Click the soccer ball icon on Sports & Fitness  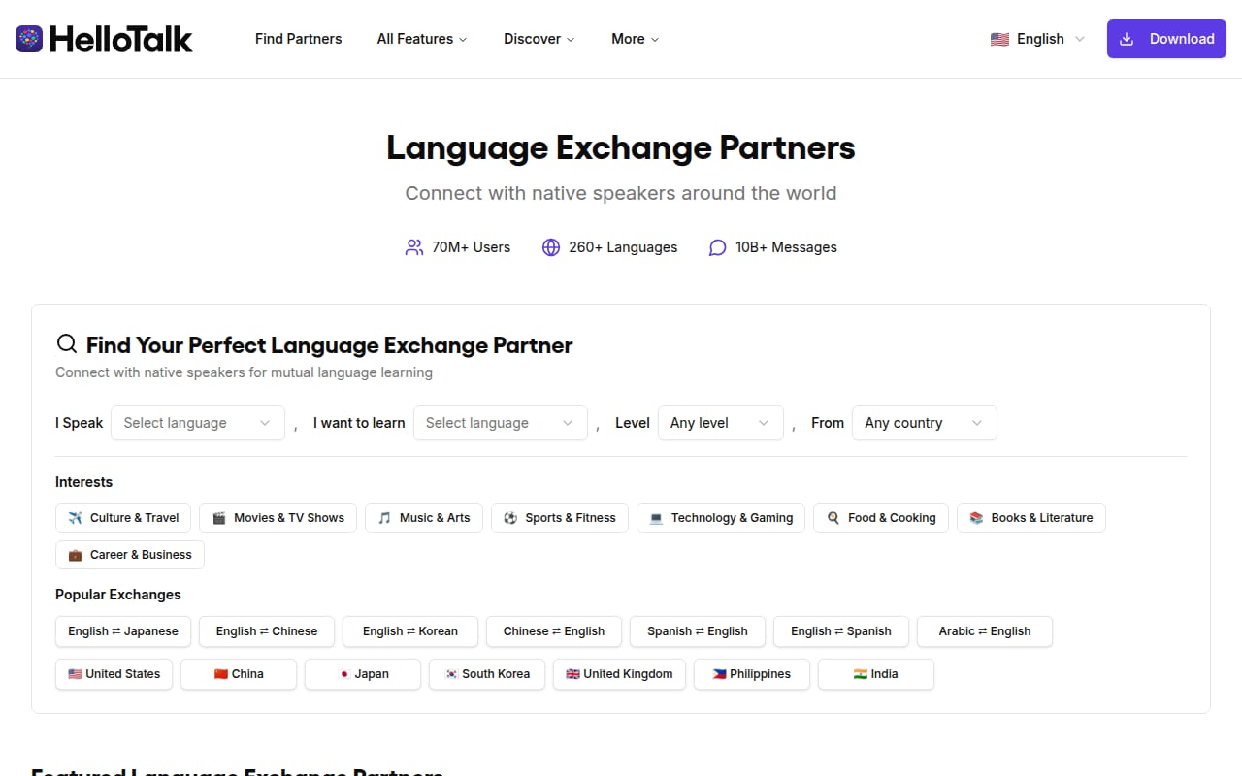click(x=510, y=518)
